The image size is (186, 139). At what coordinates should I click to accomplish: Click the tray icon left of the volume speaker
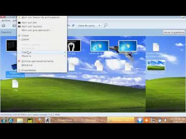tap(160, 120)
